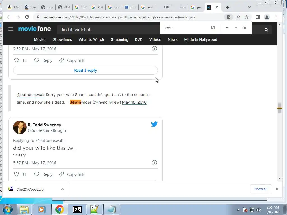Open the Moviefone hamburger menu
Viewport: 287px width, 215px height.
[x=11, y=29]
